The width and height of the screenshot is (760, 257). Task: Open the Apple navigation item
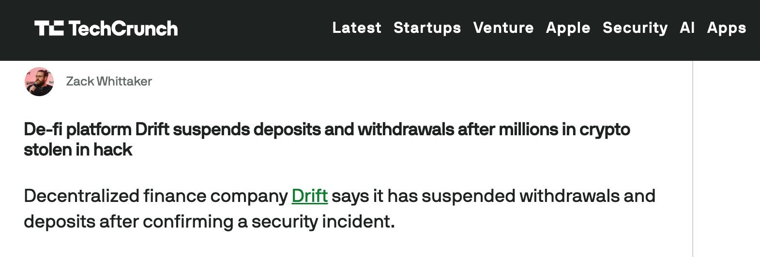568,28
